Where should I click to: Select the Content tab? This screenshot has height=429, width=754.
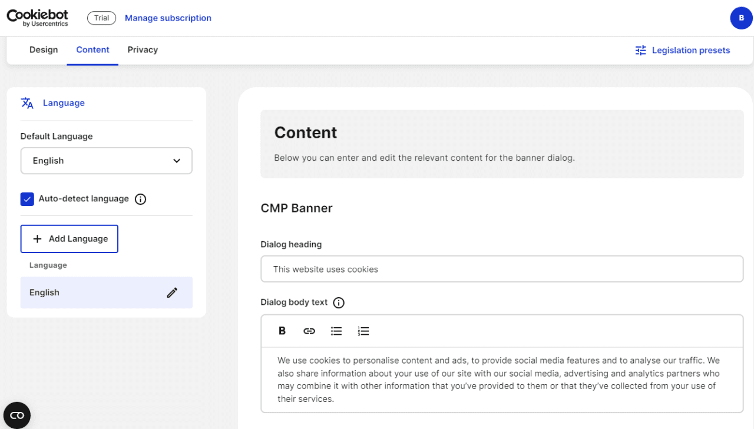click(x=92, y=49)
